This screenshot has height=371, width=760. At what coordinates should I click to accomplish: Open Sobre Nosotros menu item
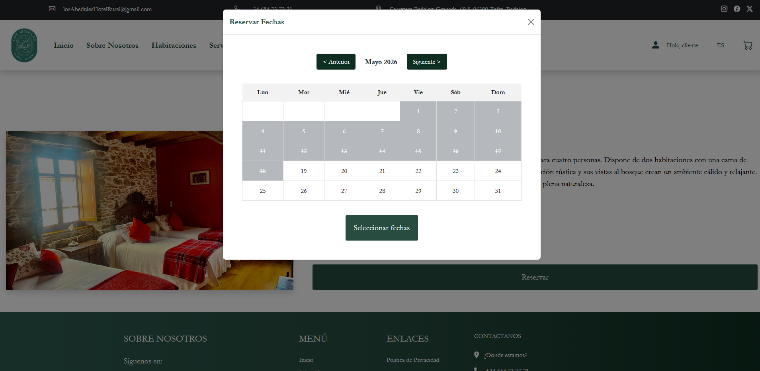pyautogui.click(x=112, y=45)
